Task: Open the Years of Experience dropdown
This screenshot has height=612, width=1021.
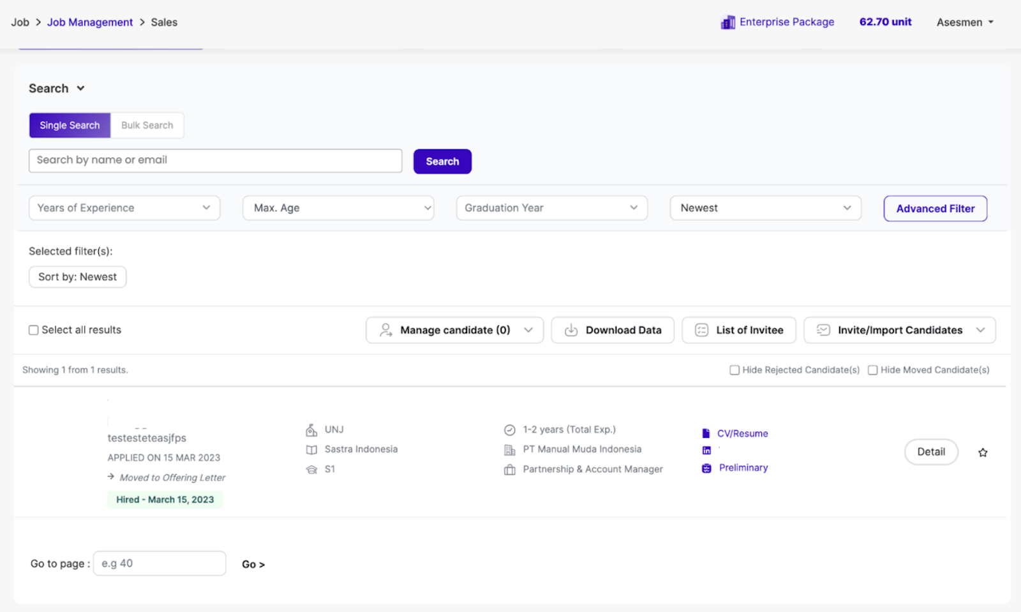Action: point(124,208)
